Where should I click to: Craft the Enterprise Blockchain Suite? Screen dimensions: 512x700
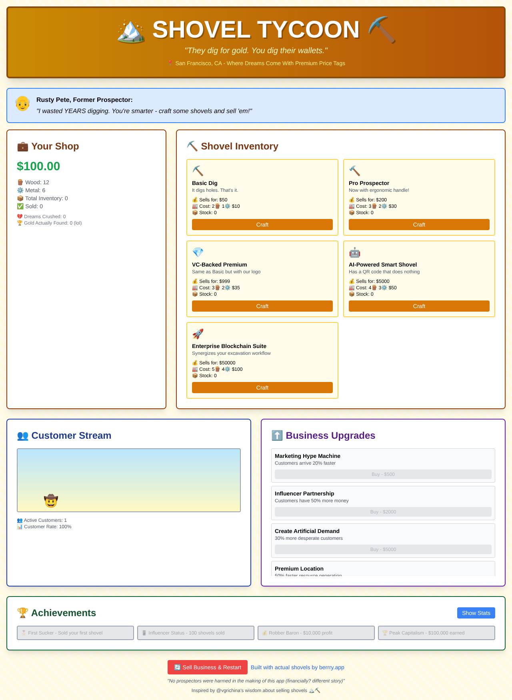[x=262, y=388]
